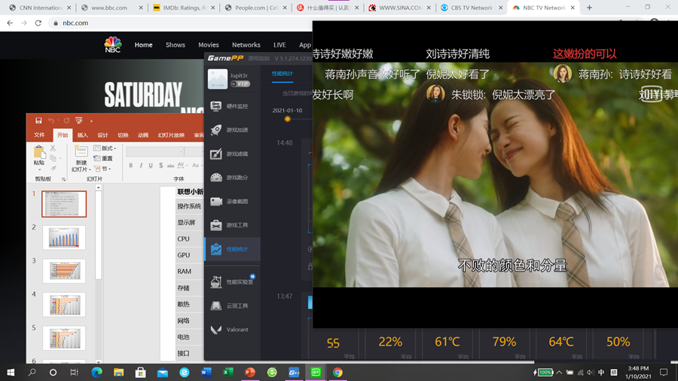Click the Copy icon in PowerPoint clipboard group
Image resolution: width=678 pixels, height=381 pixels.
point(53,159)
